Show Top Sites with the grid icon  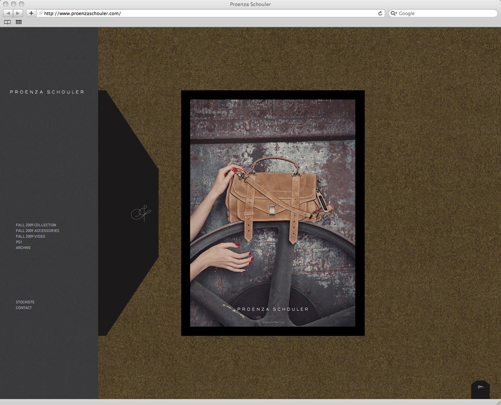tap(18, 22)
